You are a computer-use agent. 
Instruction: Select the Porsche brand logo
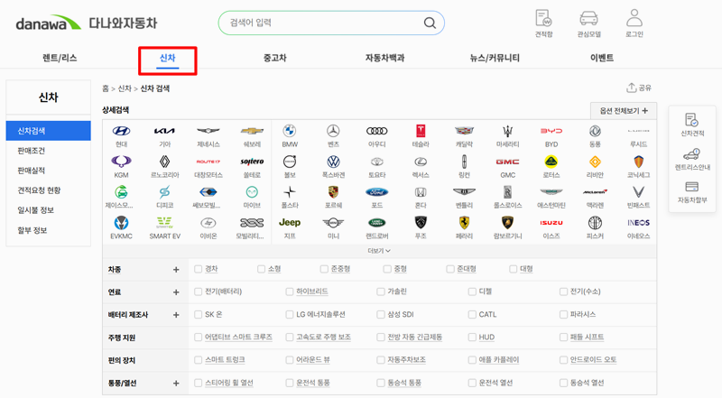click(x=333, y=192)
